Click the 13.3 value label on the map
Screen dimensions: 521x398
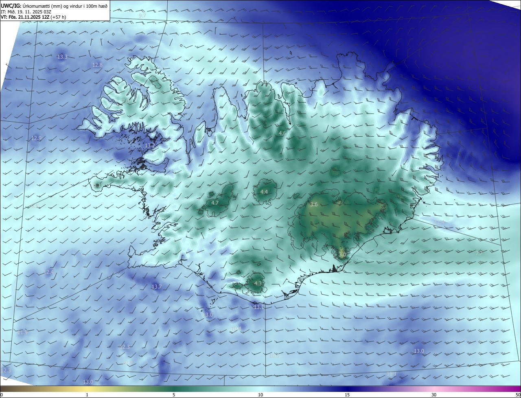pos(62,57)
